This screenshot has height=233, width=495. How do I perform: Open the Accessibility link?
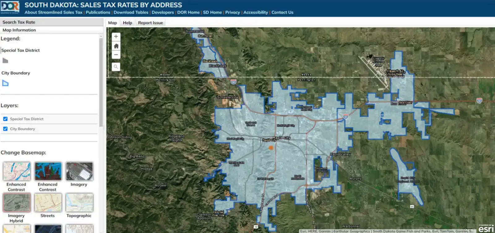[256, 12]
